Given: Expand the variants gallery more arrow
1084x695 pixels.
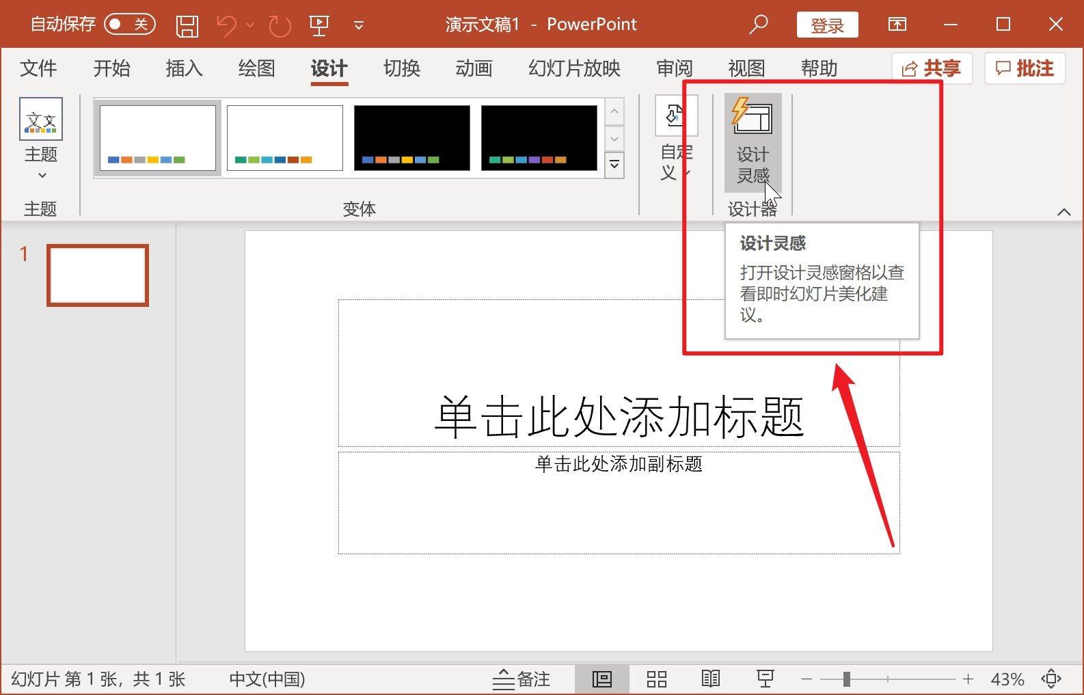Looking at the screenshot, I should pyautogui.click(x=614, y=165).
